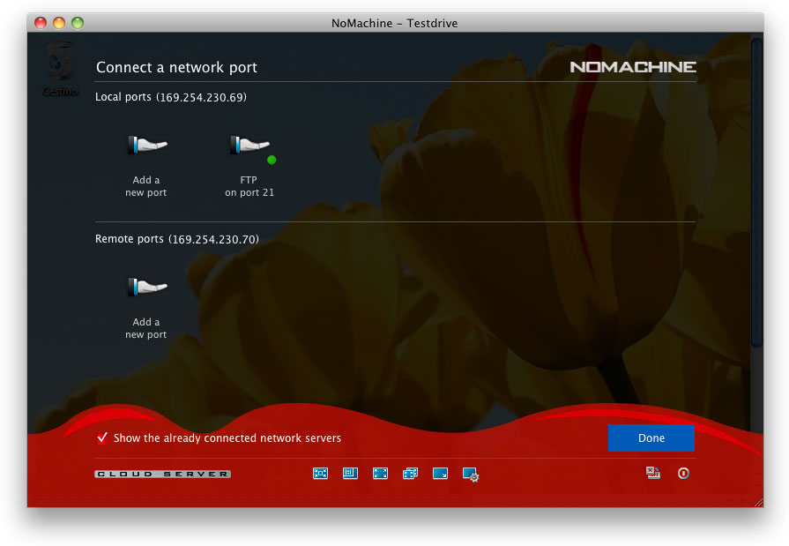The height and width of the screenshot is (546, 789).
Task: Click the vertical scrollbar on the right edge
Action: (x=756, y=194)
